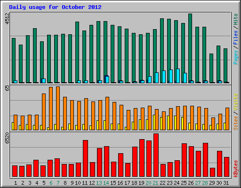Click the 4512 hits axis maximum label
This screenshot has height=188, width=241.
pos(7,19)
